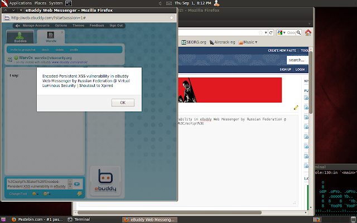This screenshot has height=223, width=357.
Task: Open the Google search engine dropdown
Action: pos(282,33)
